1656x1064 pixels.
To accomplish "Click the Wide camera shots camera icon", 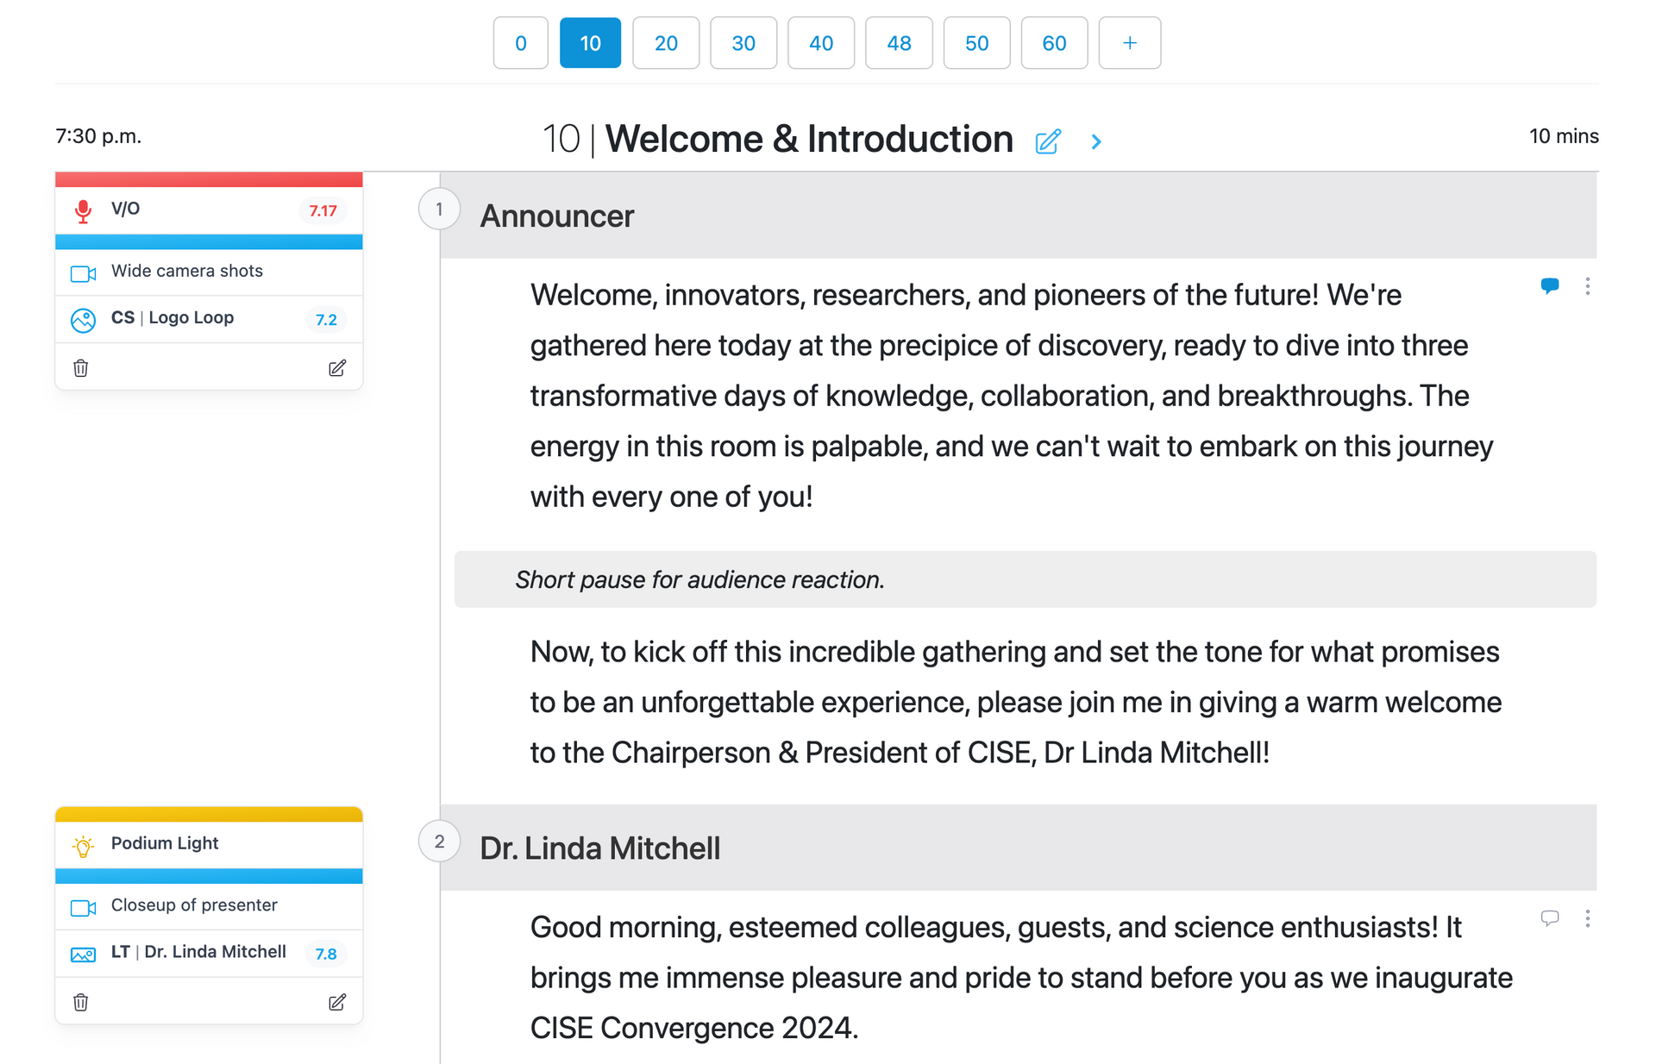I will click(x=83, y=273).
